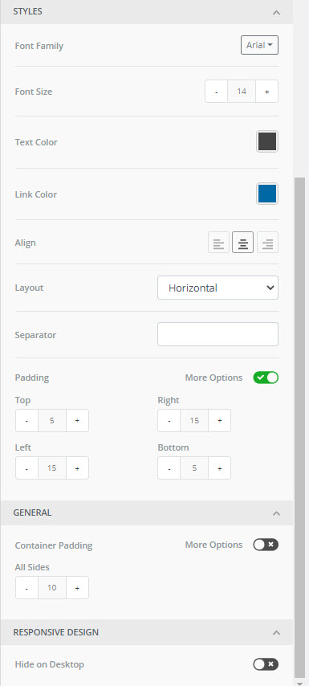The width and height of the screenshot is (309, 686).
Task: Select left text alignment icon
Action: click(x=218, y=243)
